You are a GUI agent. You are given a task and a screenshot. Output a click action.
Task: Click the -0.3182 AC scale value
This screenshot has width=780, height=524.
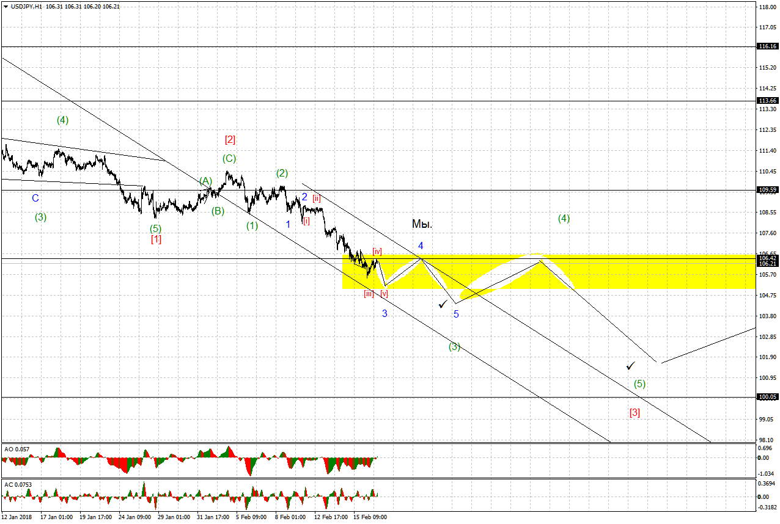767,506
